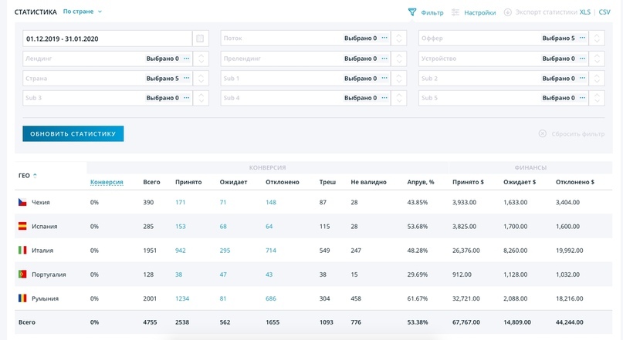Click the date range input field
623x340 pixels.
click(107, 39)
